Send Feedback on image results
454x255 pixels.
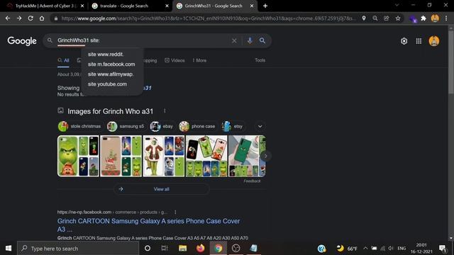(252, 181)
